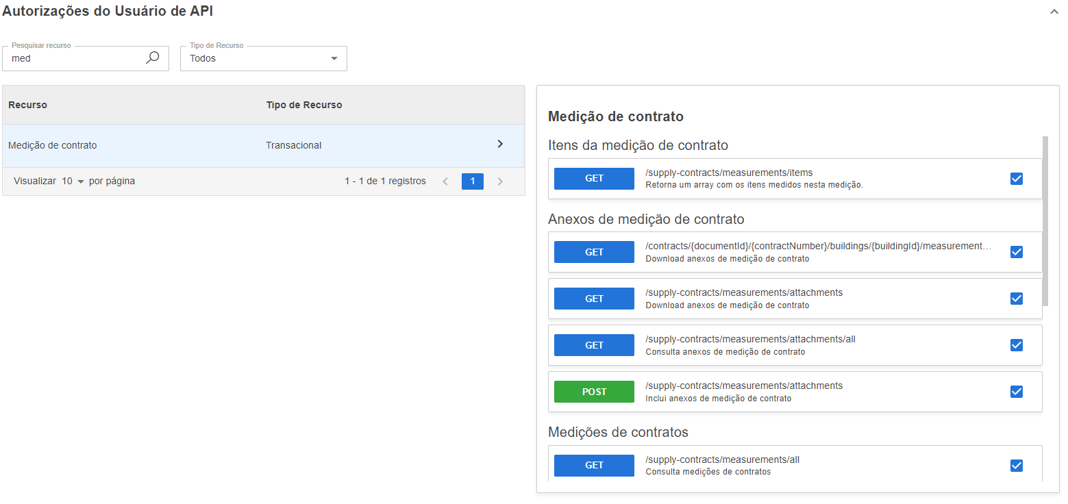1068x504 pixels.
Task: Click the next page arrow in pagination
Action: pyautogui.click(x=500, y=181)
